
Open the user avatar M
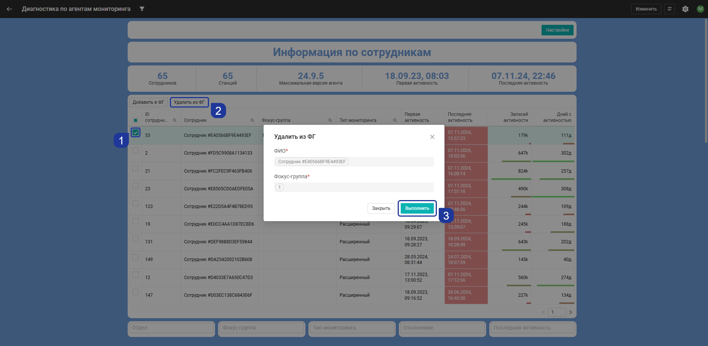[x=700, y=9]
